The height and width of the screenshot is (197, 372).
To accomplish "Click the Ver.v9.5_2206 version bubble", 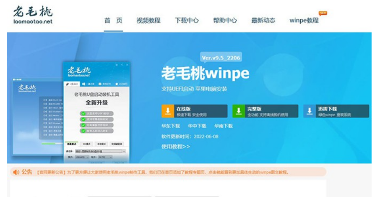I will [x=221, y=58].
